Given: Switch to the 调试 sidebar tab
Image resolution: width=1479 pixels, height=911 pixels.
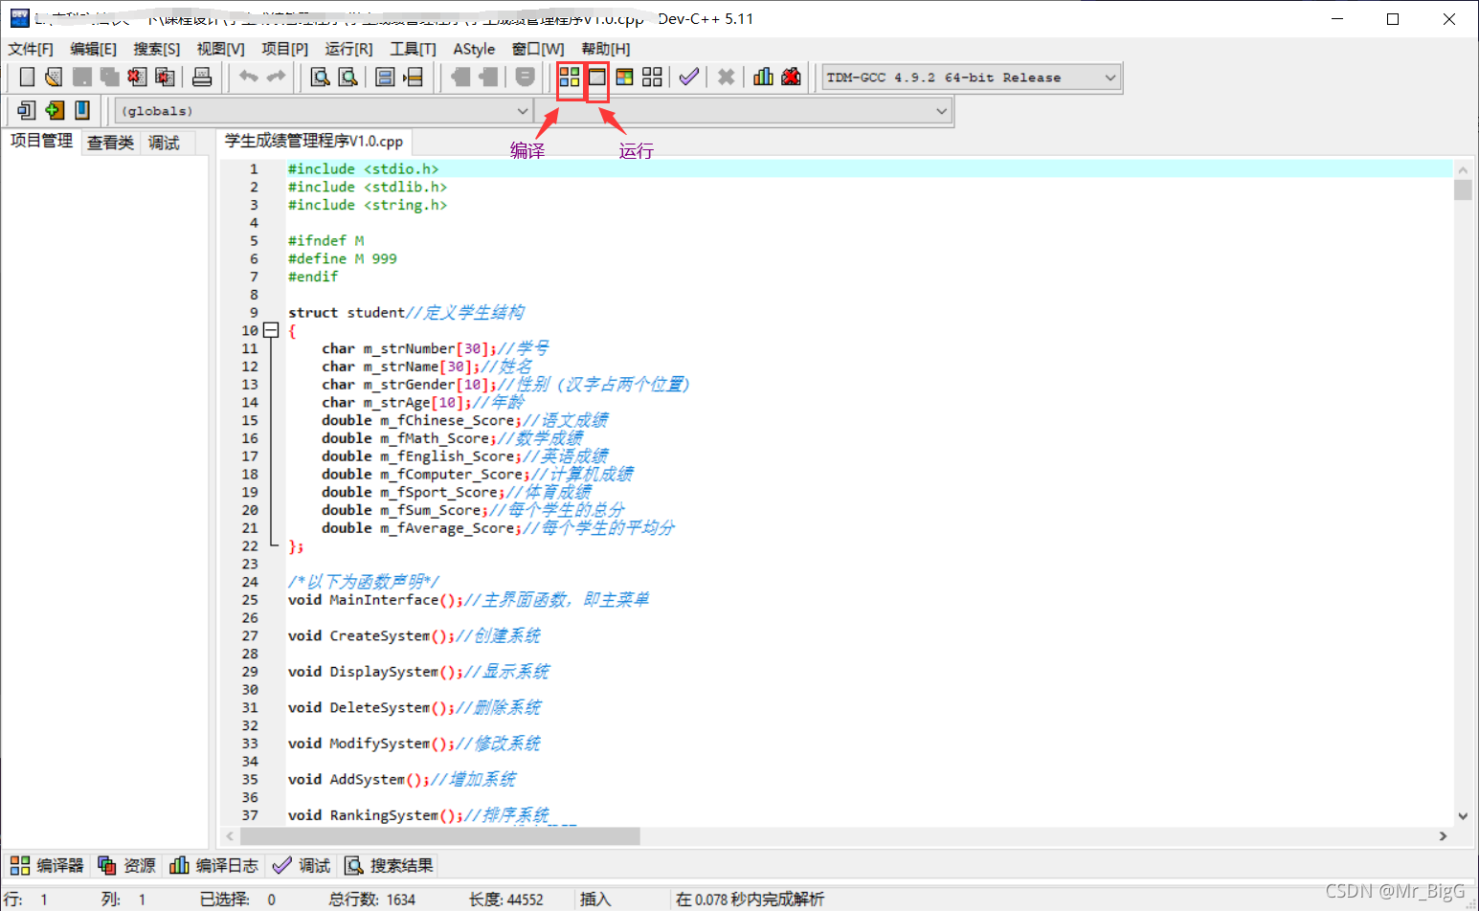Looking at the screenshot, I should 164,143.
